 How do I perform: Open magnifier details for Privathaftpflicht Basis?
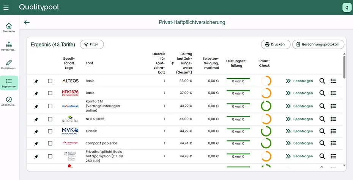322,156
